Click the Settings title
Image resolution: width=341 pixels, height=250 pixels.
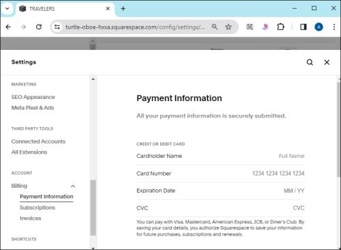(x=24, y=62)
